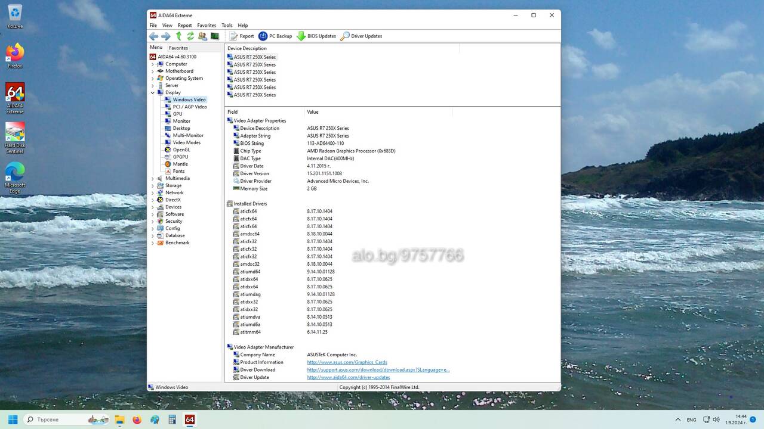Click the Forward navigation arrow
This screenshot has height=429, width=764.
click(x=166, y=36)
